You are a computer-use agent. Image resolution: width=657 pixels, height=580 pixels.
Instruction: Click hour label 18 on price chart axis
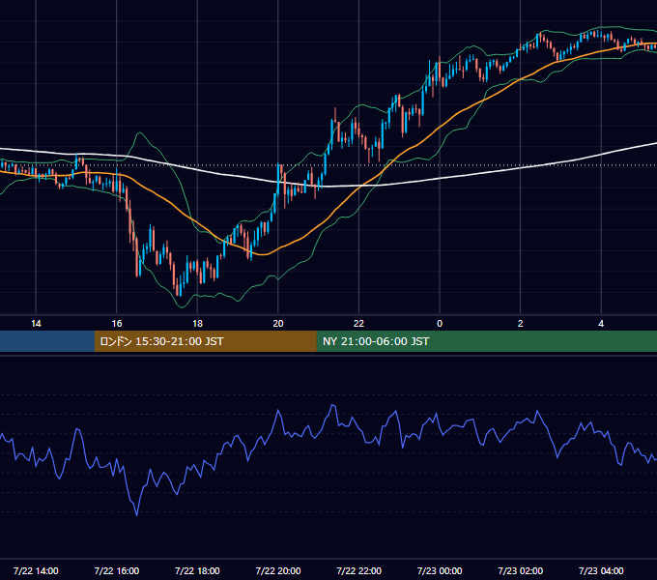(x=197, y=324)
